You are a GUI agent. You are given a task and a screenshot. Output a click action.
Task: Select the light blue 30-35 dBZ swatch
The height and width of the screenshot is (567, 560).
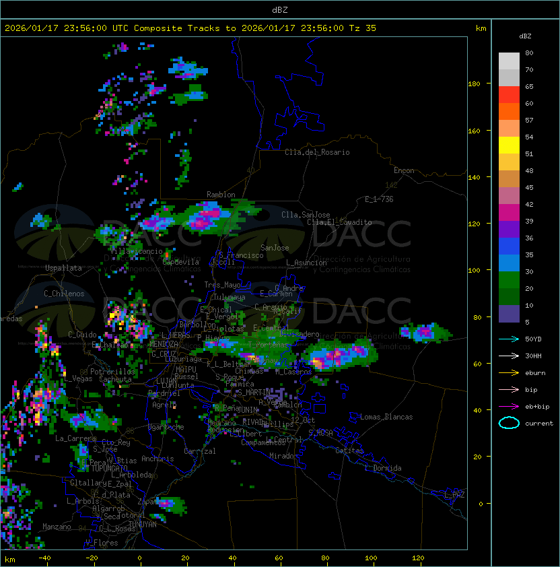[509, 263]
